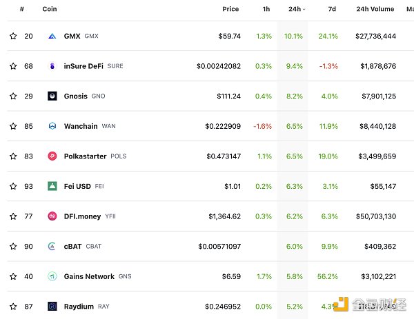
Task: Favorite GMX with the star toggle
Action: click(x=13, y=36)
